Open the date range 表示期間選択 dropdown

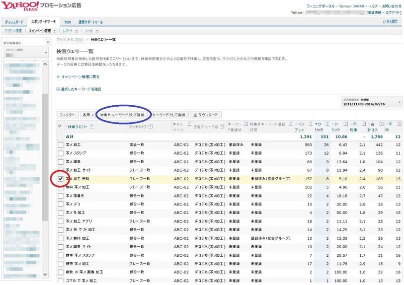click(x=371, y=102)
